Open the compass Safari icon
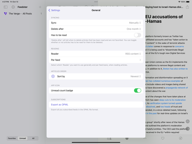The height and width of the screenshot is (144, 192). pyautogui.click(x=180, y=138)
